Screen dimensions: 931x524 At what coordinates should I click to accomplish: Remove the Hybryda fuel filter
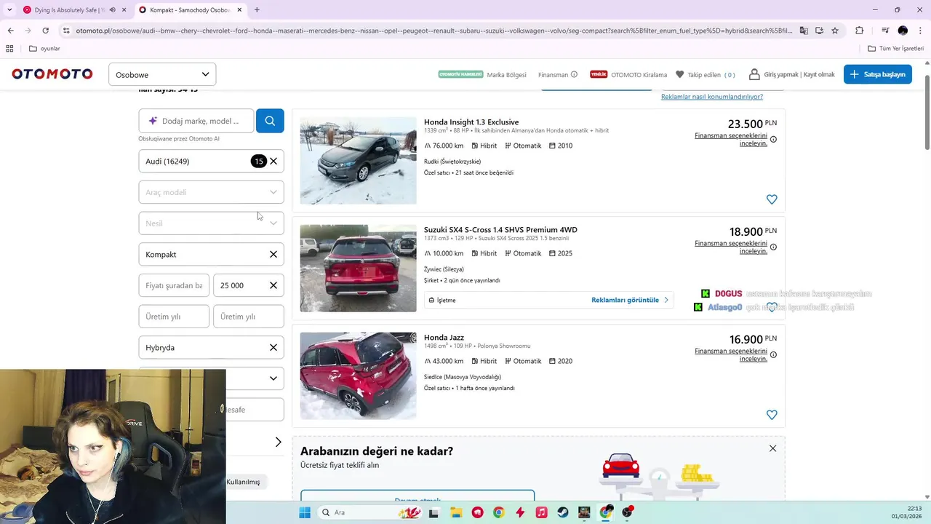(273, 348)
